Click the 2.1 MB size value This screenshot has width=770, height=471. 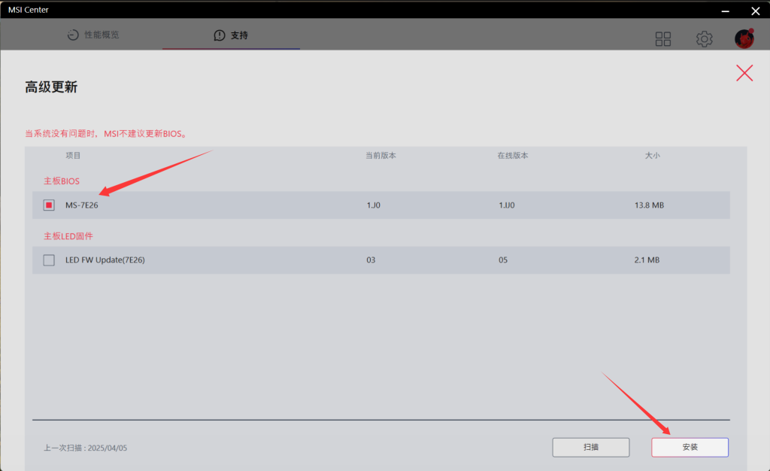(647, 260)
